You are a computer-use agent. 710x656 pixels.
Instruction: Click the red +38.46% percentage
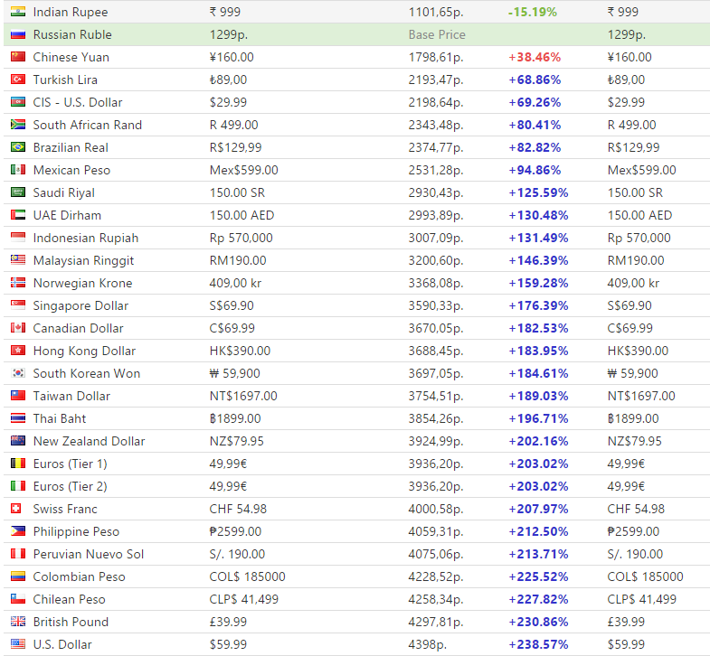[535, 57]
